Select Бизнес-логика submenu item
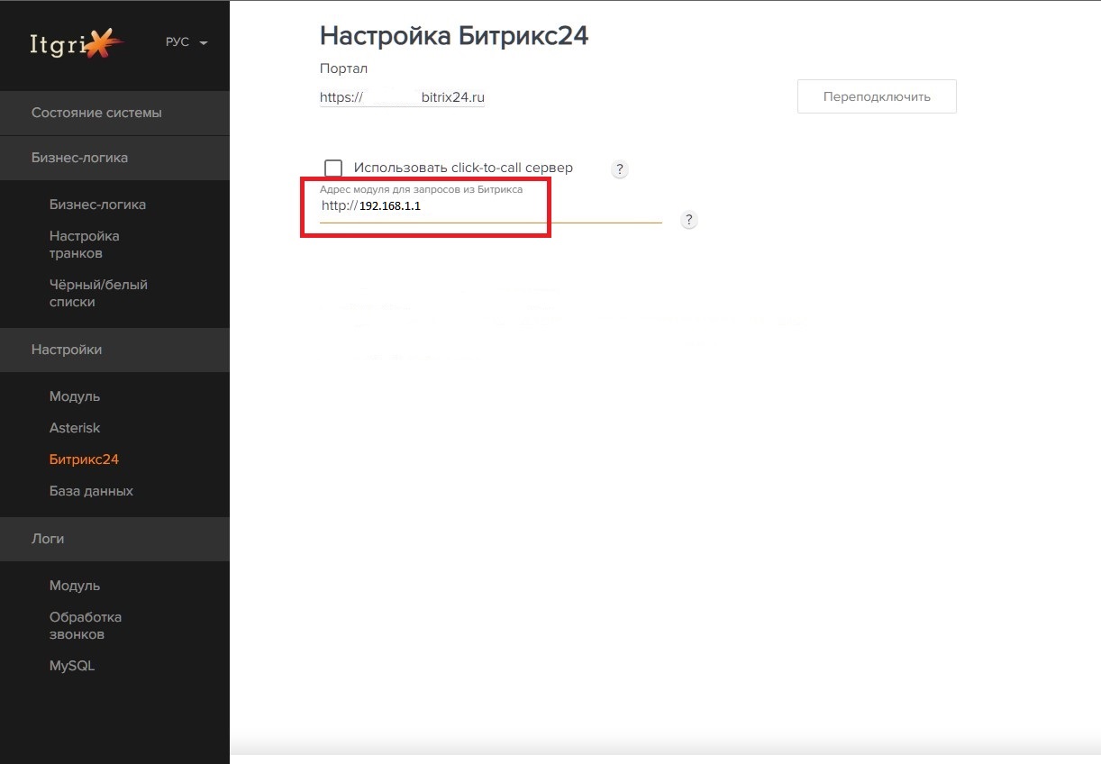This screenshot has height=764, width=1101. coord(97,205)
